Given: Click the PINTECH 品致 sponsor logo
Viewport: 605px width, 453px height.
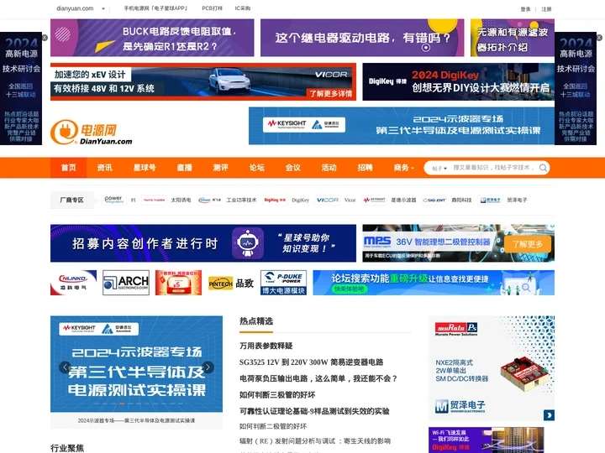Looking at the screenshot, I should pos(231,284).
